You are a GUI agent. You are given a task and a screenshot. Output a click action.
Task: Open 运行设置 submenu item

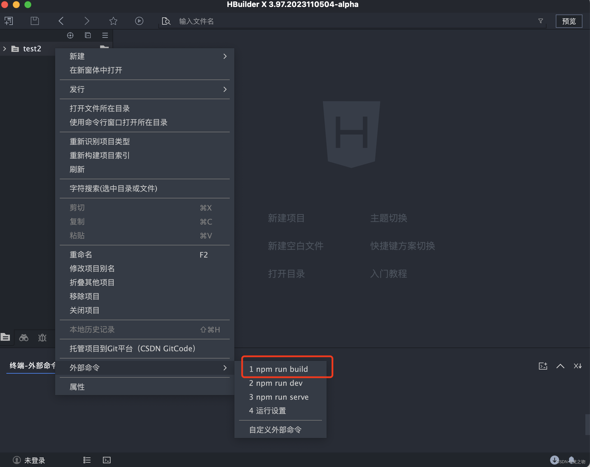[280, 411]
